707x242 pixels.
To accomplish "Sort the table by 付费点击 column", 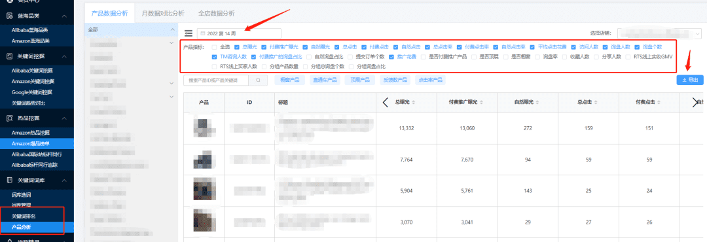I will (x=659, y=102).
